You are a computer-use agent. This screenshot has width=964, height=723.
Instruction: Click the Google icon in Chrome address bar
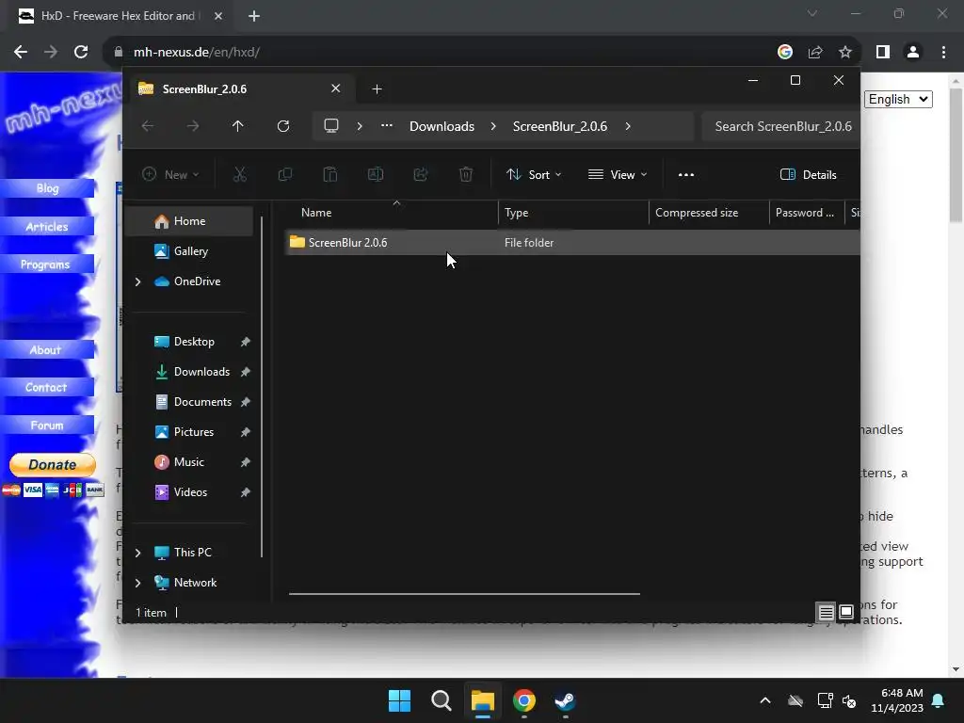785,53
